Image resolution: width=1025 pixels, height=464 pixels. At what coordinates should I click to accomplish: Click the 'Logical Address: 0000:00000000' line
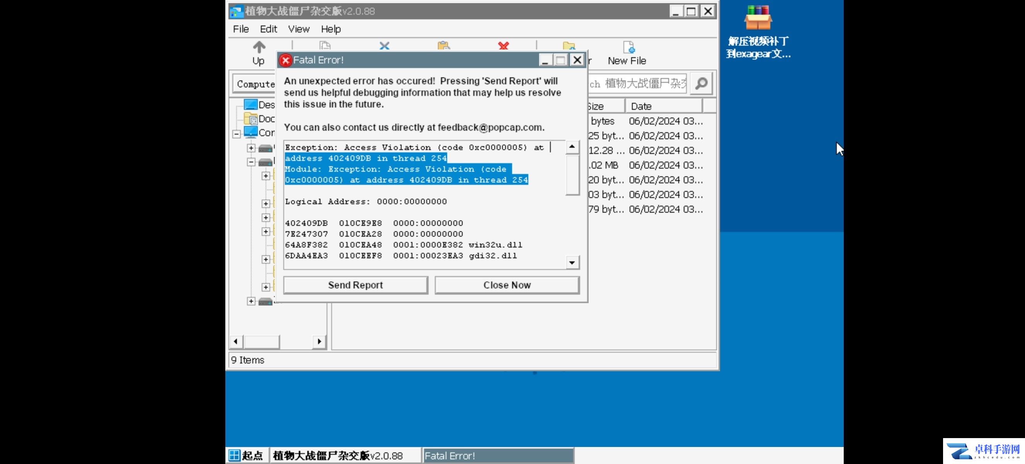tap(366, 201)
